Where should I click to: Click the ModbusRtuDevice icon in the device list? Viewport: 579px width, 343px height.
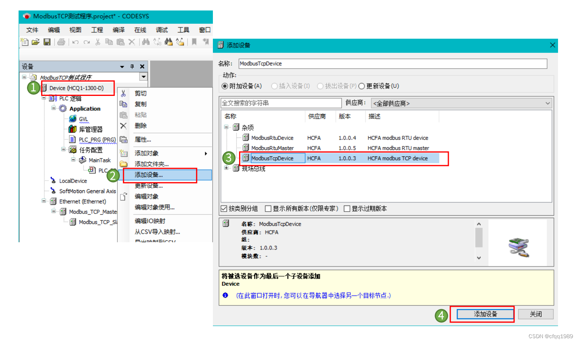246,137
